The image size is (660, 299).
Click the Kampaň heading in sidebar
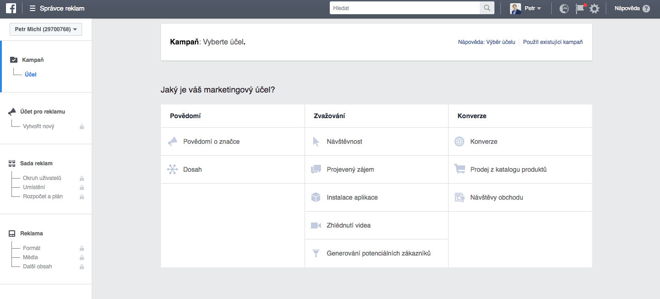[33, 60]
